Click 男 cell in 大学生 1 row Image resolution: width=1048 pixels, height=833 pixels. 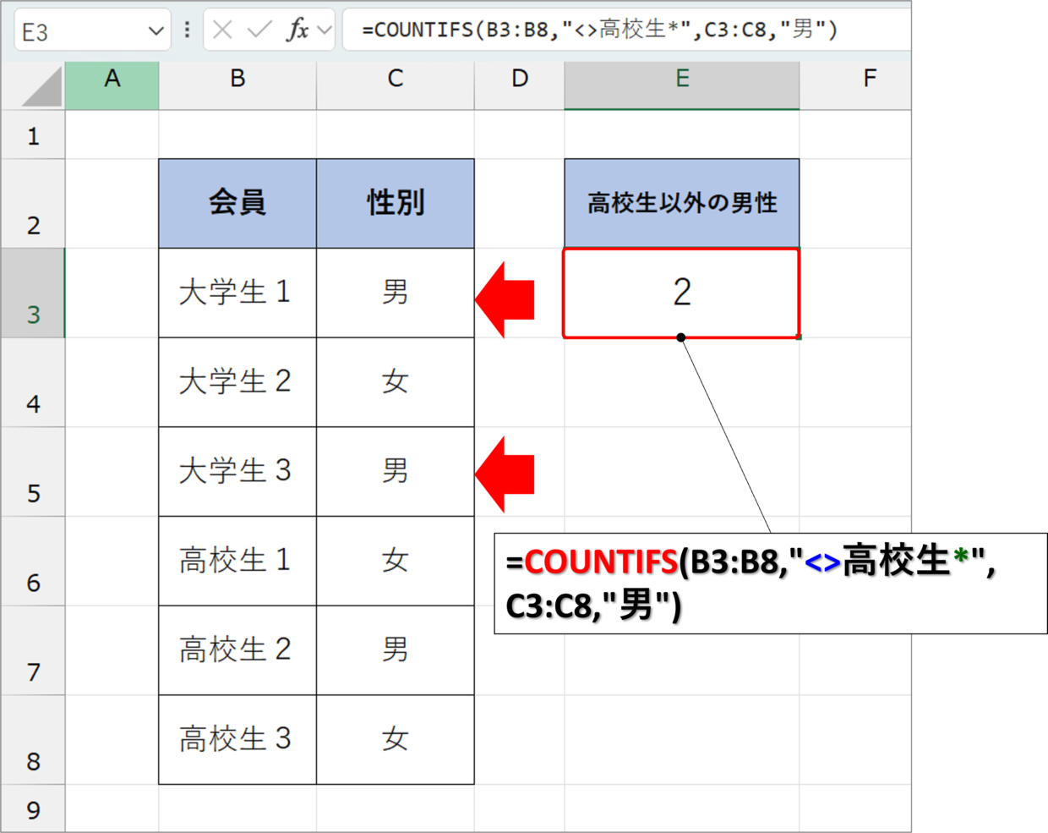(396, 293)
